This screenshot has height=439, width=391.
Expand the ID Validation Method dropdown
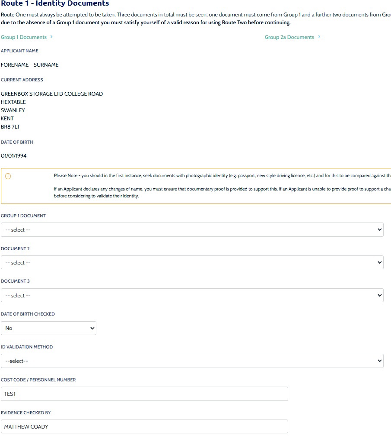point(192,361)
